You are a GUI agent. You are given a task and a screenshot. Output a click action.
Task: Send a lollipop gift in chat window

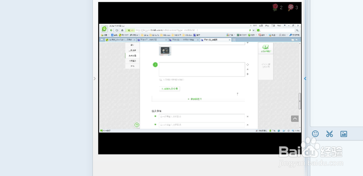tap(291, 8)
